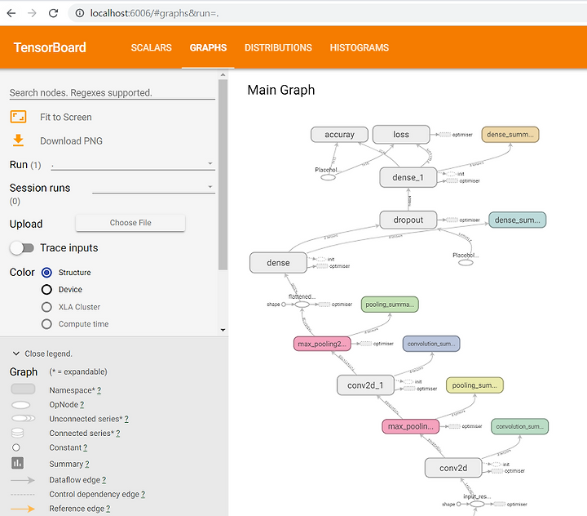The height and width of the screenshot is (516, 587).
Task: Click the Dataflow edge arrow icon
Action: (x=23, y=480)
